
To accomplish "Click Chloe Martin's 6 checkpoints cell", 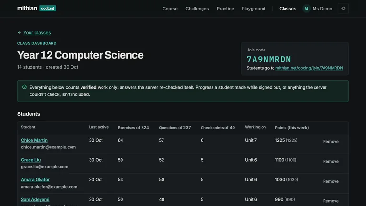I will point(202,140).
